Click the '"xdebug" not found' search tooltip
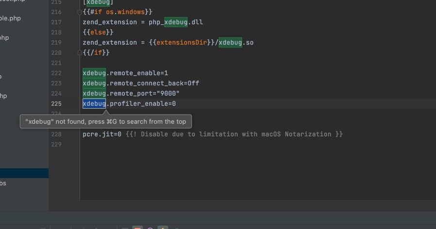 (x=105, y=122)
